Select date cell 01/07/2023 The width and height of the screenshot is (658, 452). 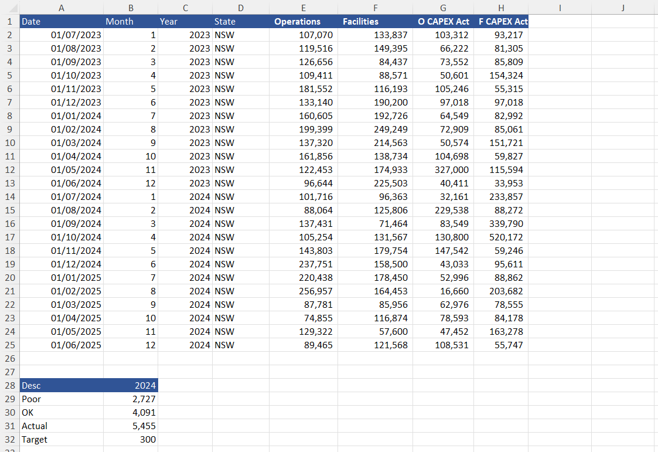(62, 35)
